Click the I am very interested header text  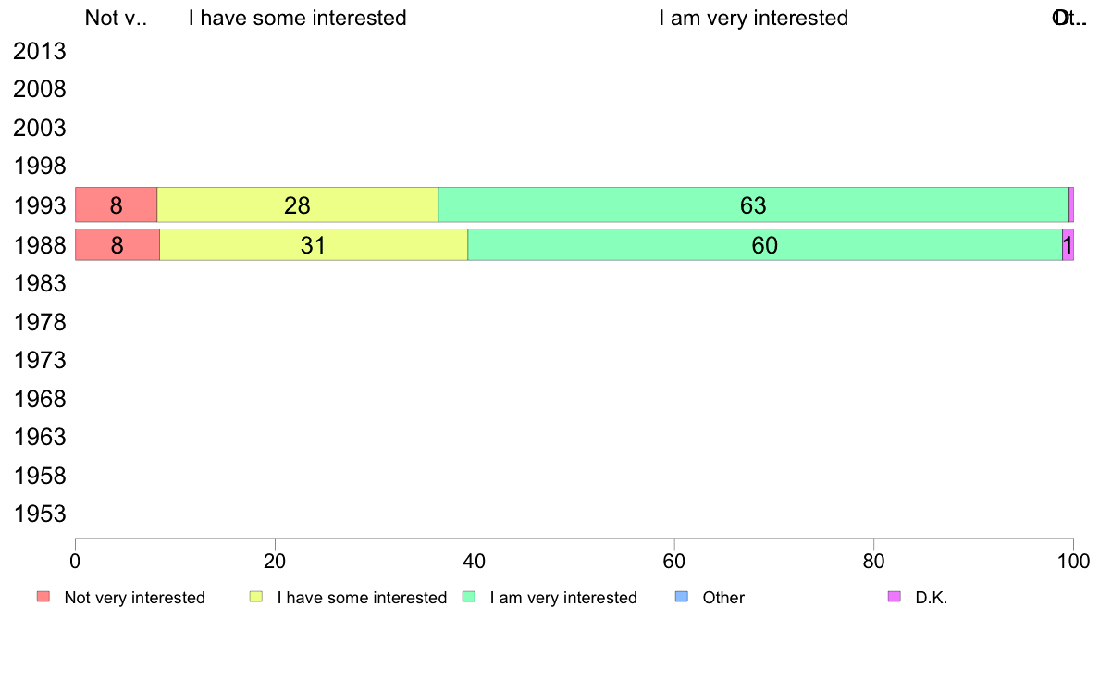point(753,18)
